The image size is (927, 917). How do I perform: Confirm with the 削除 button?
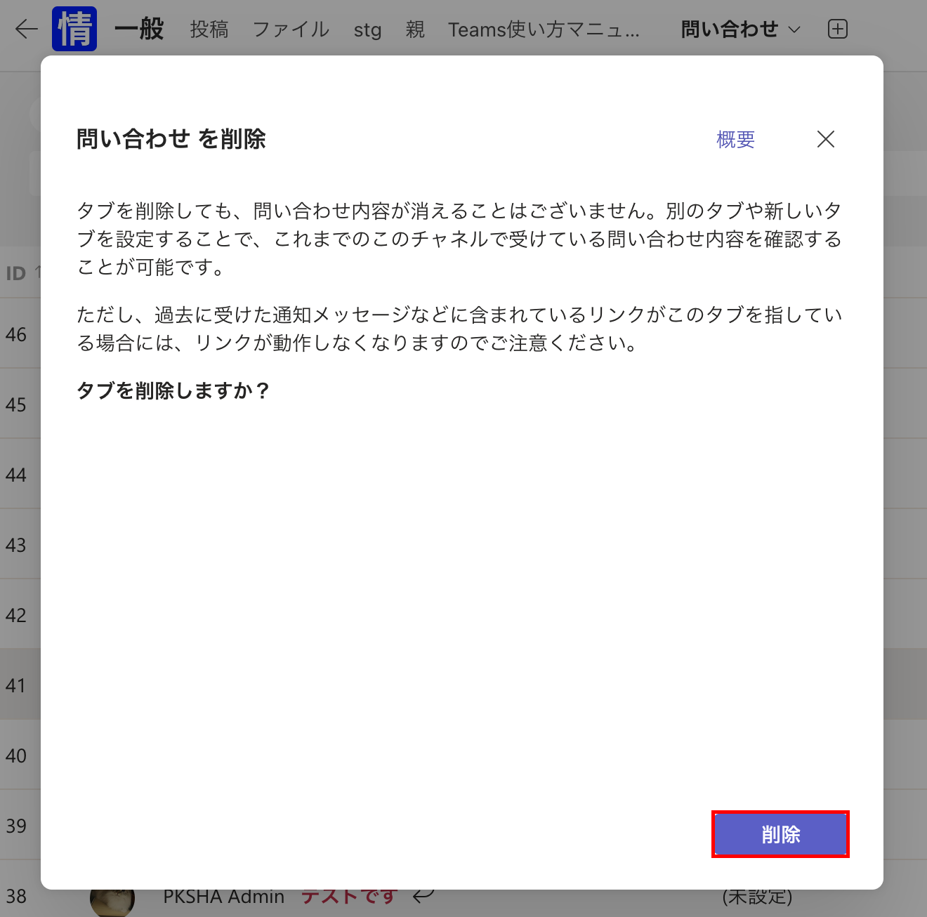[x=780, y=834]
